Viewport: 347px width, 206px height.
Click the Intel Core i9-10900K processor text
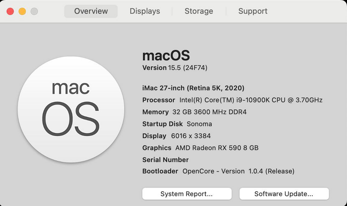(x=251, y=100)
